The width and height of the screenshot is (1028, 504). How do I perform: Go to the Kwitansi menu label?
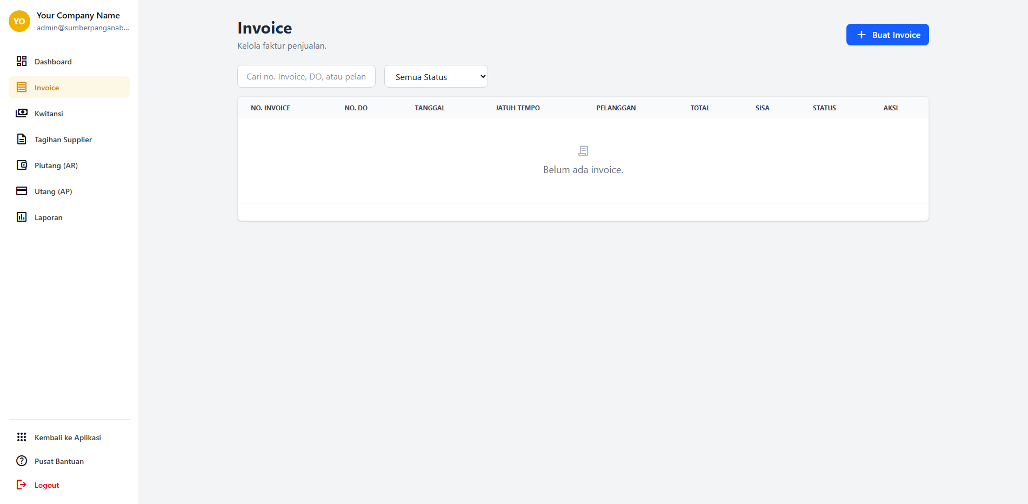click(x=49, y=114)
